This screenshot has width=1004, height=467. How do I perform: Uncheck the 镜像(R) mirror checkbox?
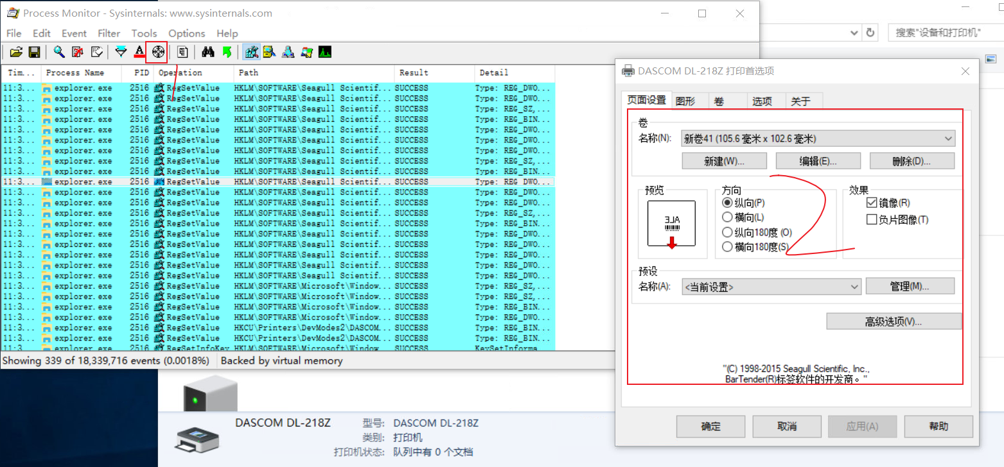[x=888, y=203]
